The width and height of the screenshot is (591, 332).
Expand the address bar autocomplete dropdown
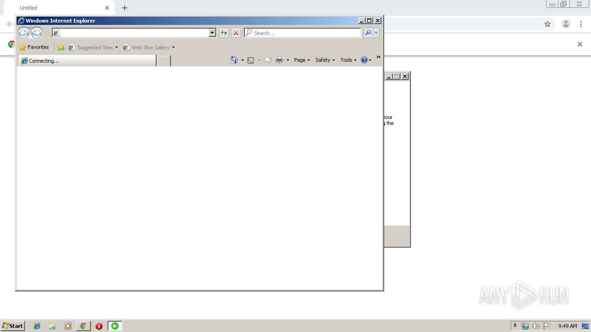coord(212,33)
